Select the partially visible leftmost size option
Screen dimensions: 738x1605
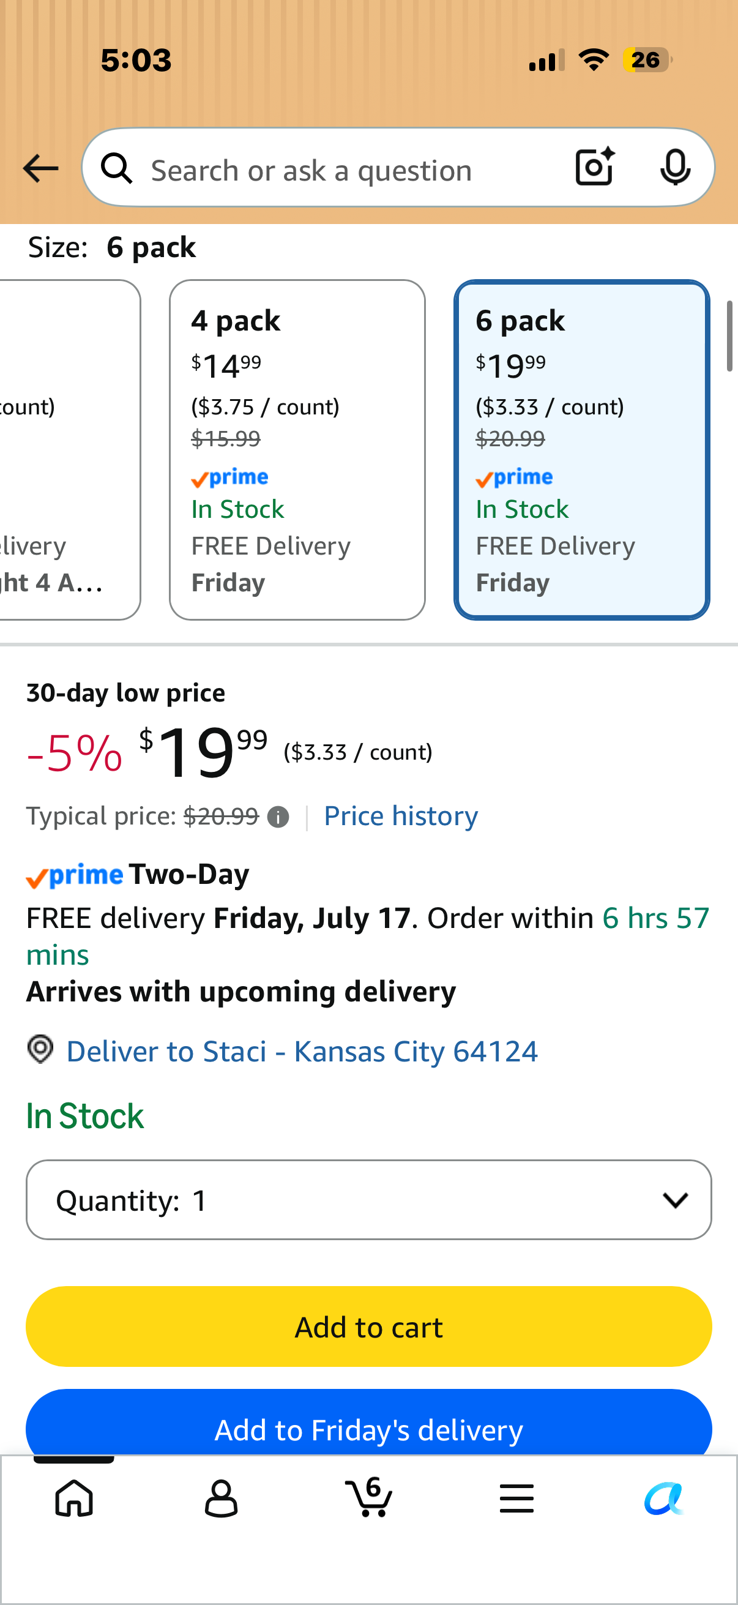[70, 450]
